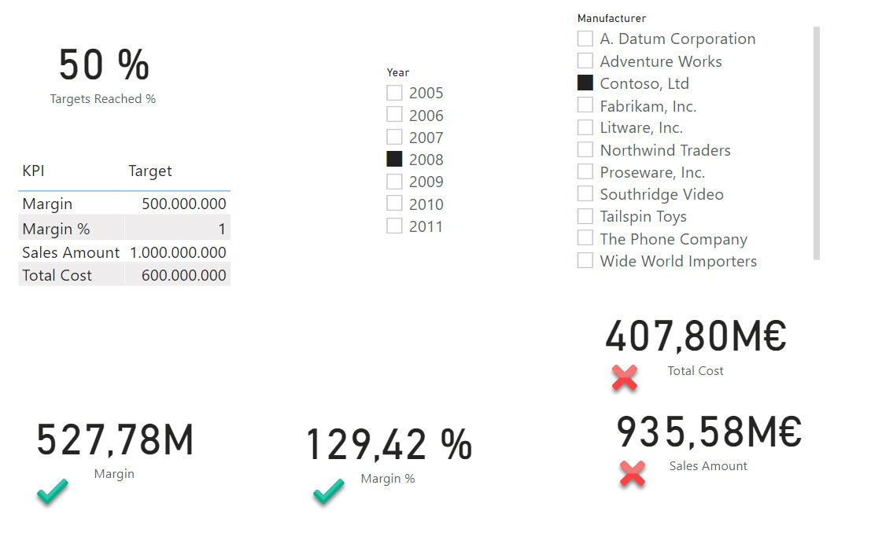This screenshot has height=555, width=893.
Task: Check the 2005 year checkbox
Action: (394, 93)
